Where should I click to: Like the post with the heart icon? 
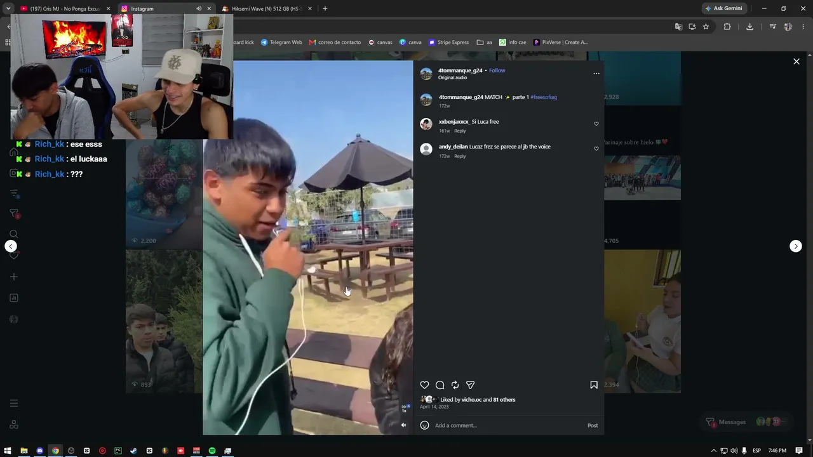point(424,385)
